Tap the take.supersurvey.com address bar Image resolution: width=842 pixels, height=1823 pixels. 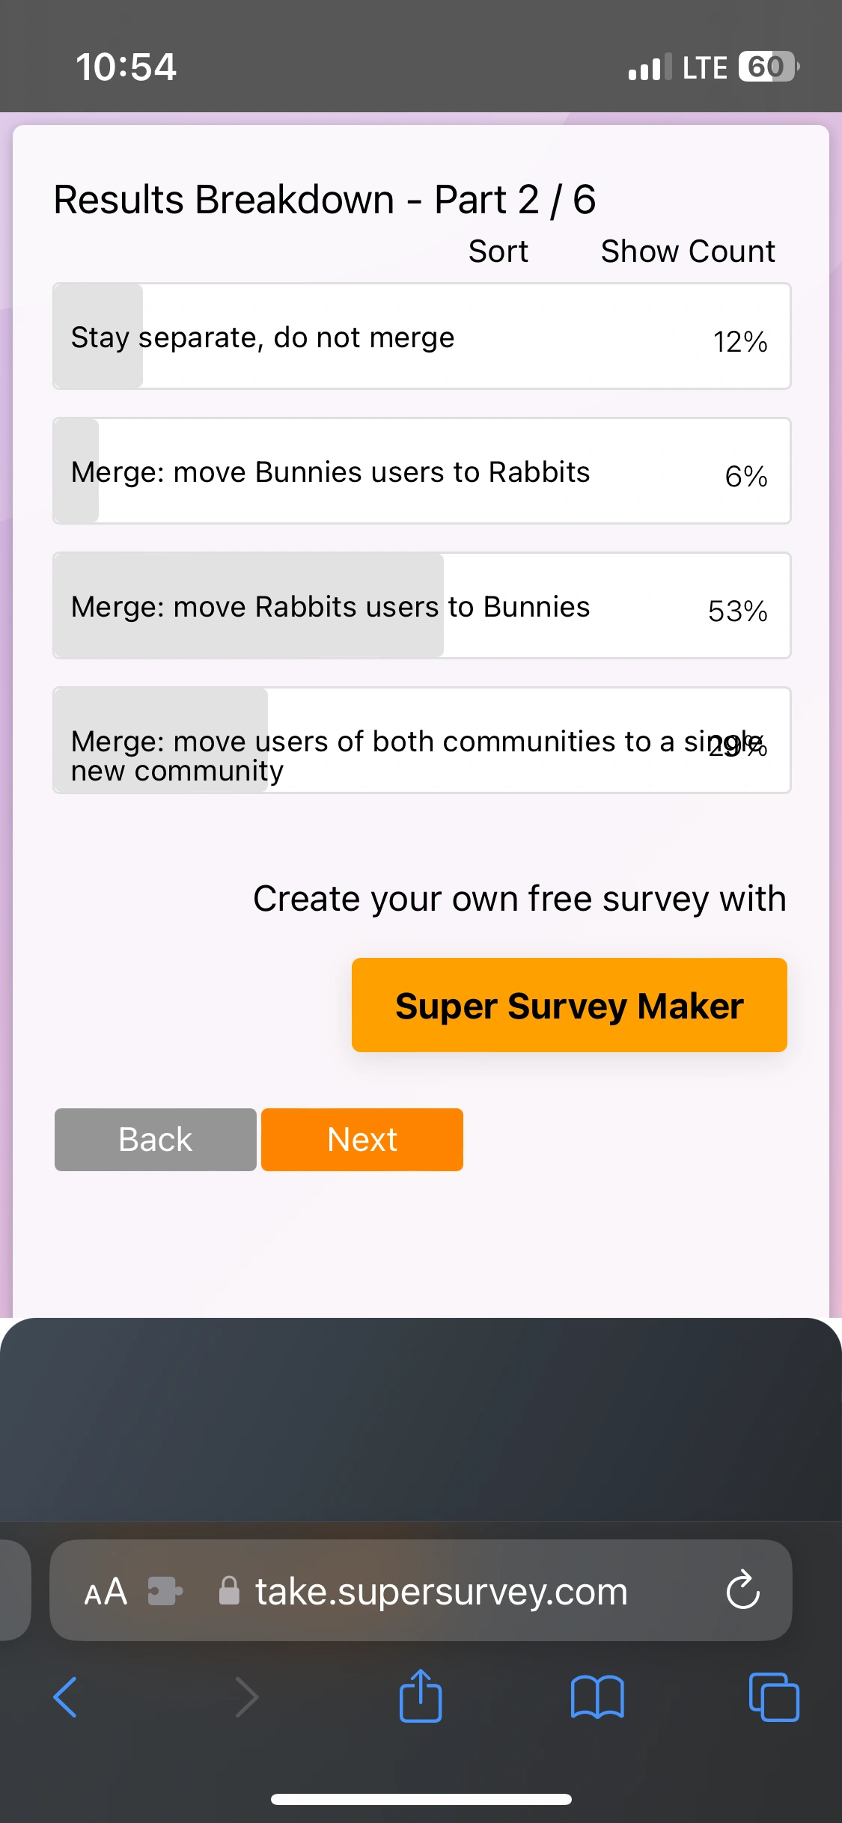pyautogui.click(x=439, y=1590)
